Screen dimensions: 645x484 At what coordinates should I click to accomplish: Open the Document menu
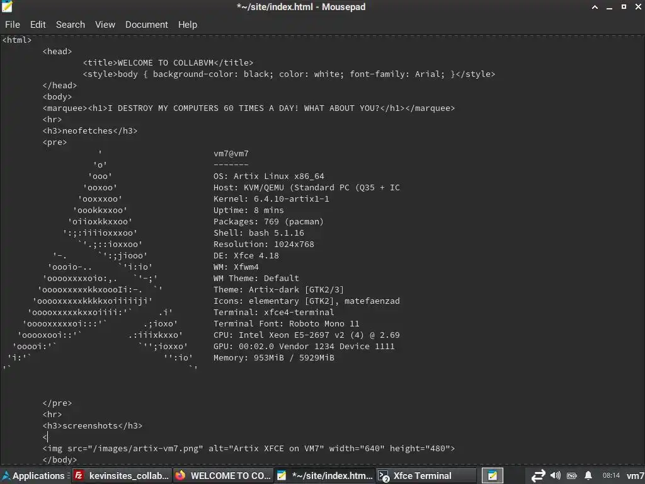click(x=146, y=25)
